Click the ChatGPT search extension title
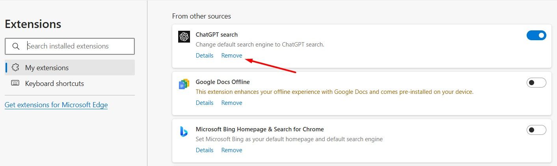557x166 pixels. (217, 35)
